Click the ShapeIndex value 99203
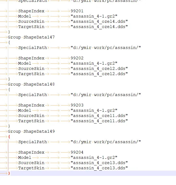This screenshot has height=185, width=176. click(x=77, y=105)
